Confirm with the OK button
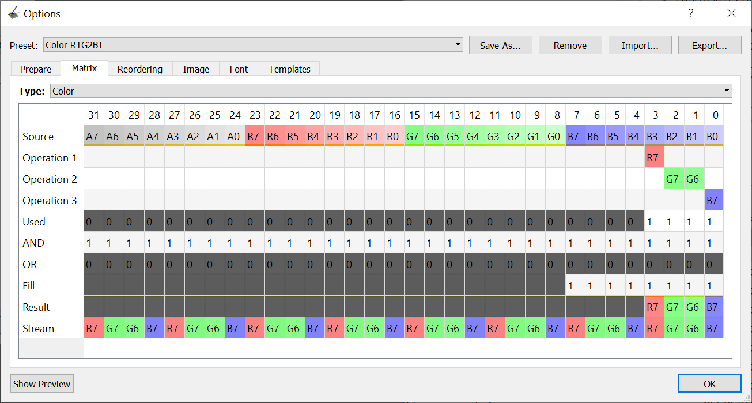752x403 pixels. click(x=709, y=384)
